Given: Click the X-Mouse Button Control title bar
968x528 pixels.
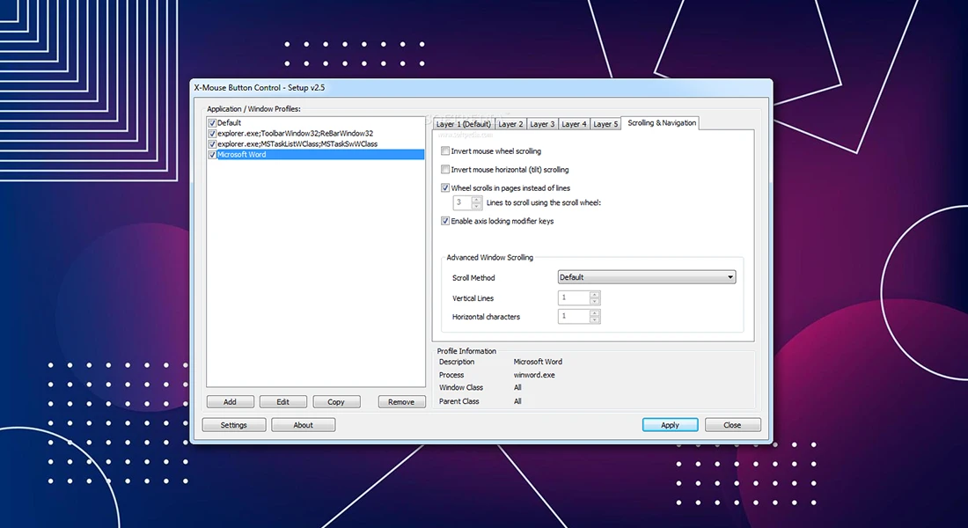Looking at the screenshot, I should point(481,88).
